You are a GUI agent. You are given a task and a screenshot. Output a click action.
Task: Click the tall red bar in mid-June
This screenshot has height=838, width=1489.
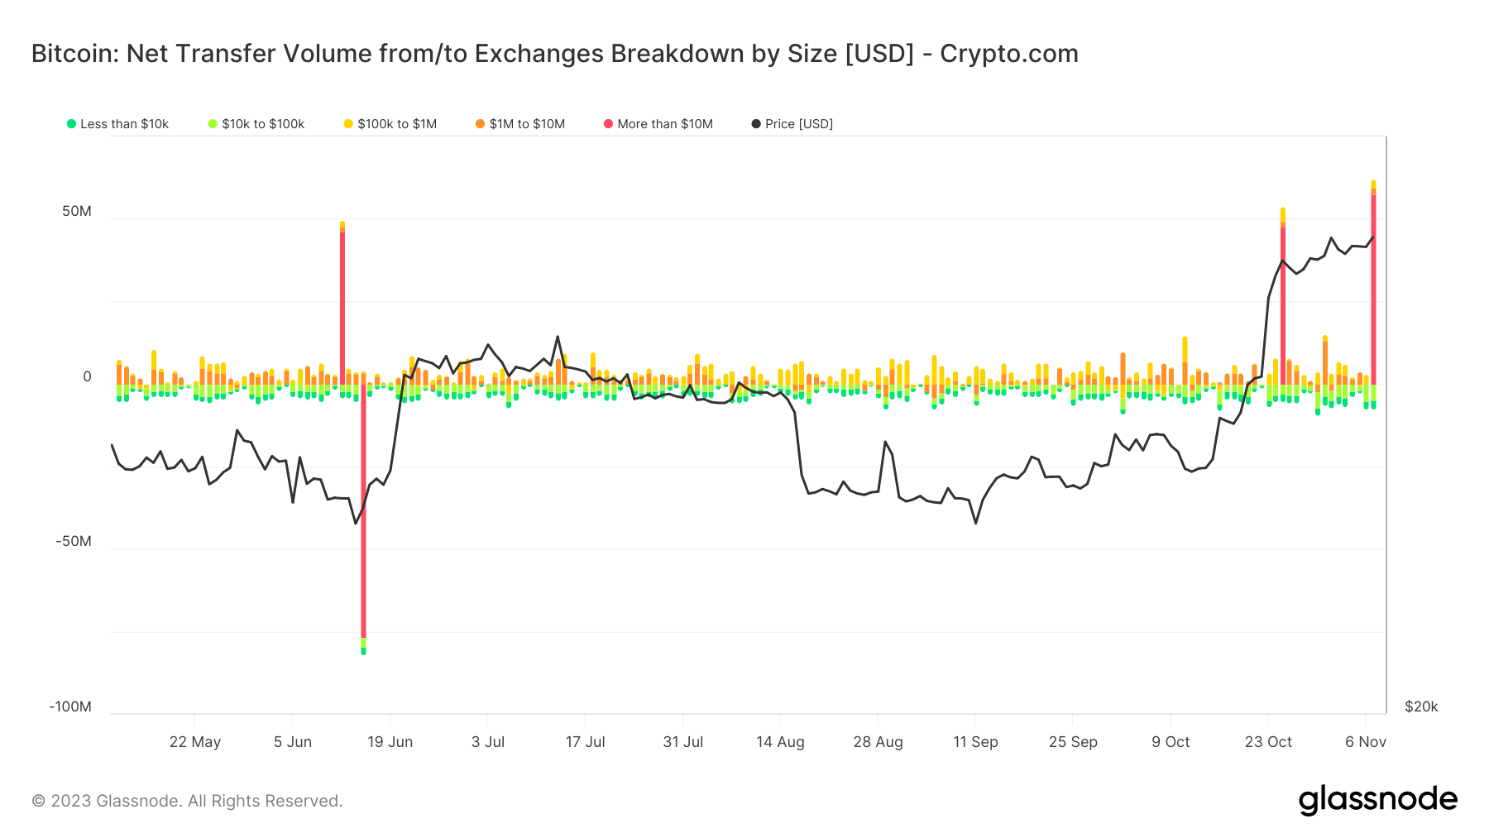click(342, 306)
